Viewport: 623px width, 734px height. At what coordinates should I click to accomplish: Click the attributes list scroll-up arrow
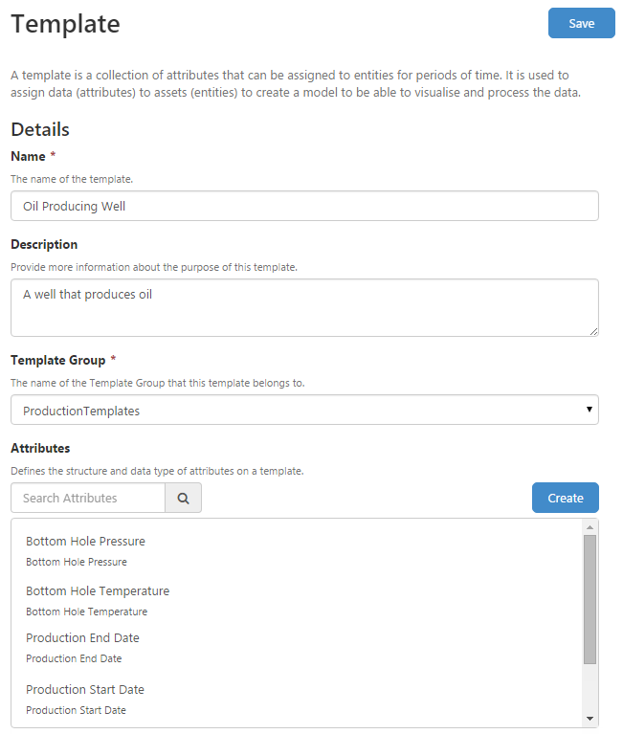click(x=590, y=527)
